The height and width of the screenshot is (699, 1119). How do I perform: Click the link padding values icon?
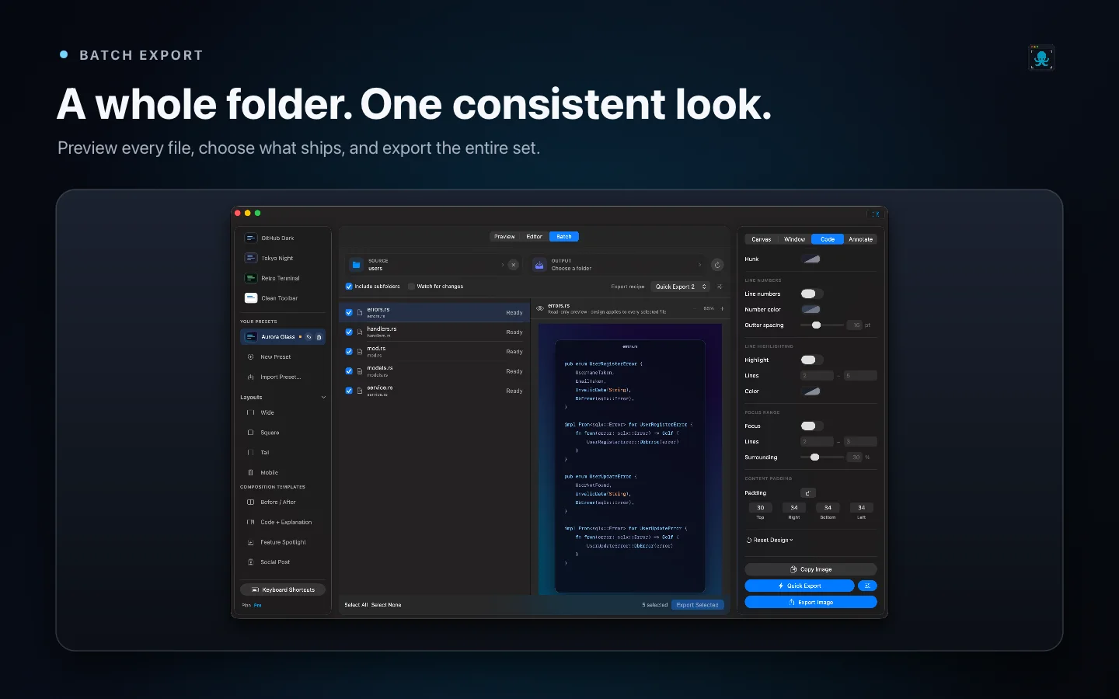[x=808, y=493]
